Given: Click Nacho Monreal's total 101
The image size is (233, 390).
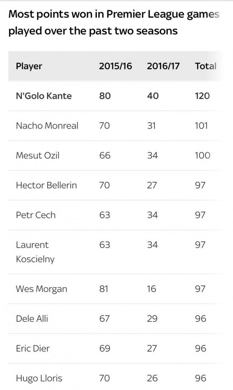Looking at the screenshot, I should point(202,126).
